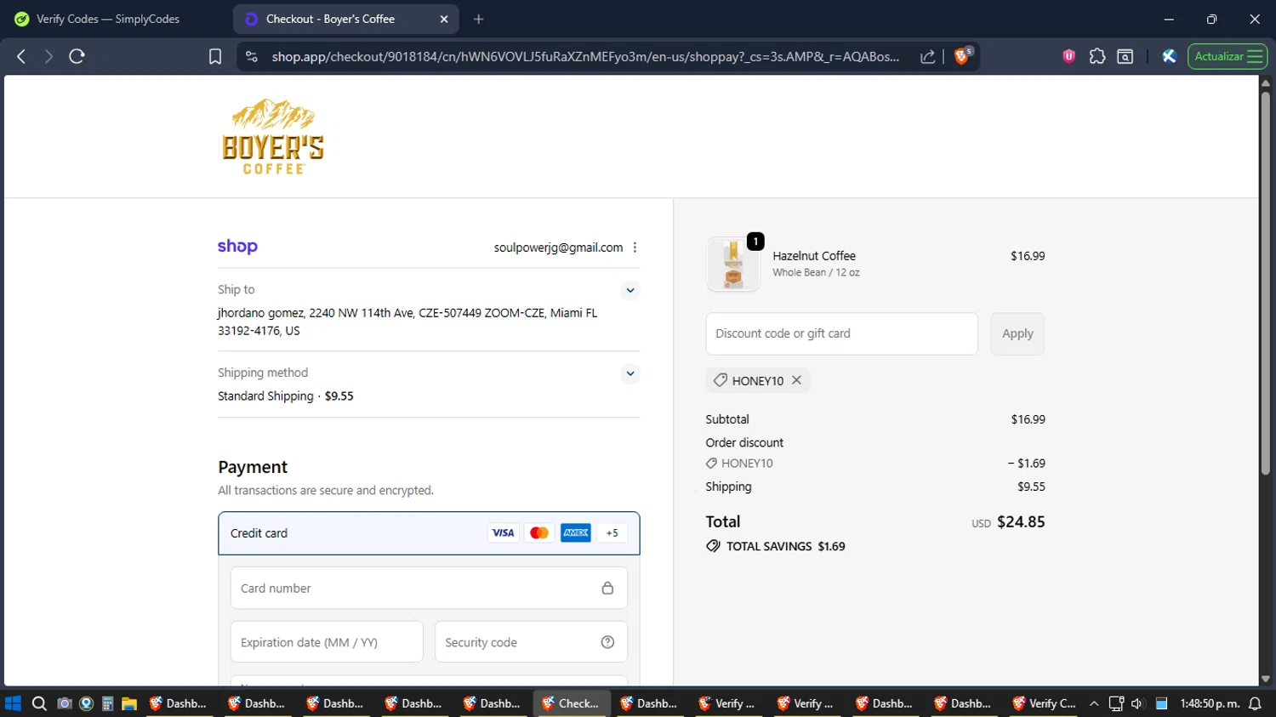Open the volume control tray icon
The width and height of the screenshot is (1276, 717).
coord(1137,703)
